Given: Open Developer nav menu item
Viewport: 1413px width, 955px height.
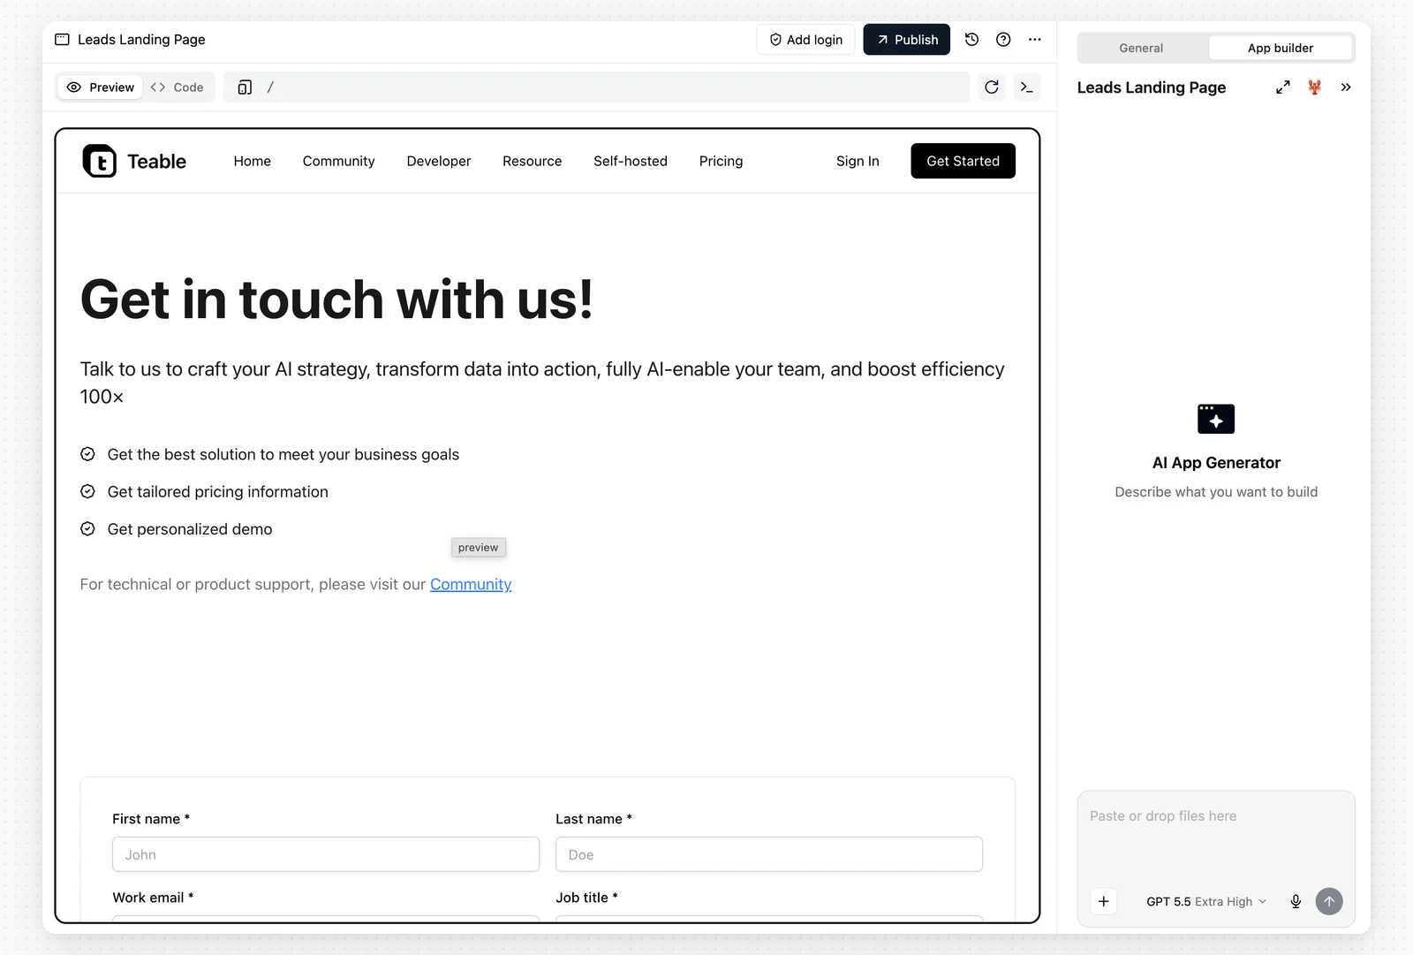Looking at the screenshot, I should coord(439,161).
